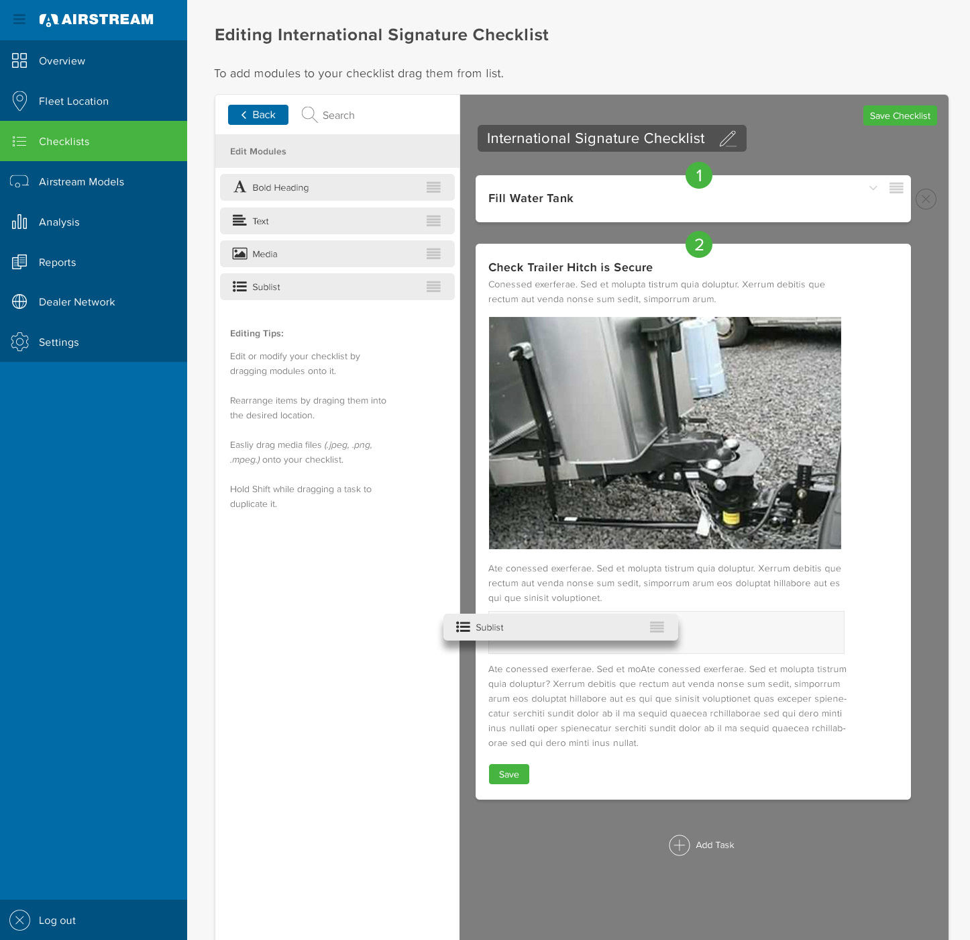Viewport: 970px width, 940px height.
Task: Go to Fleet Location
Action: point(93,101)
